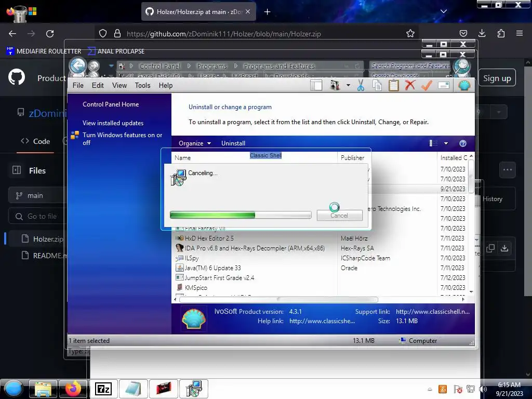Screen dimensions: 532x399
Task: Click Programs in the address breadcrumb
Action: coord(212,66)
